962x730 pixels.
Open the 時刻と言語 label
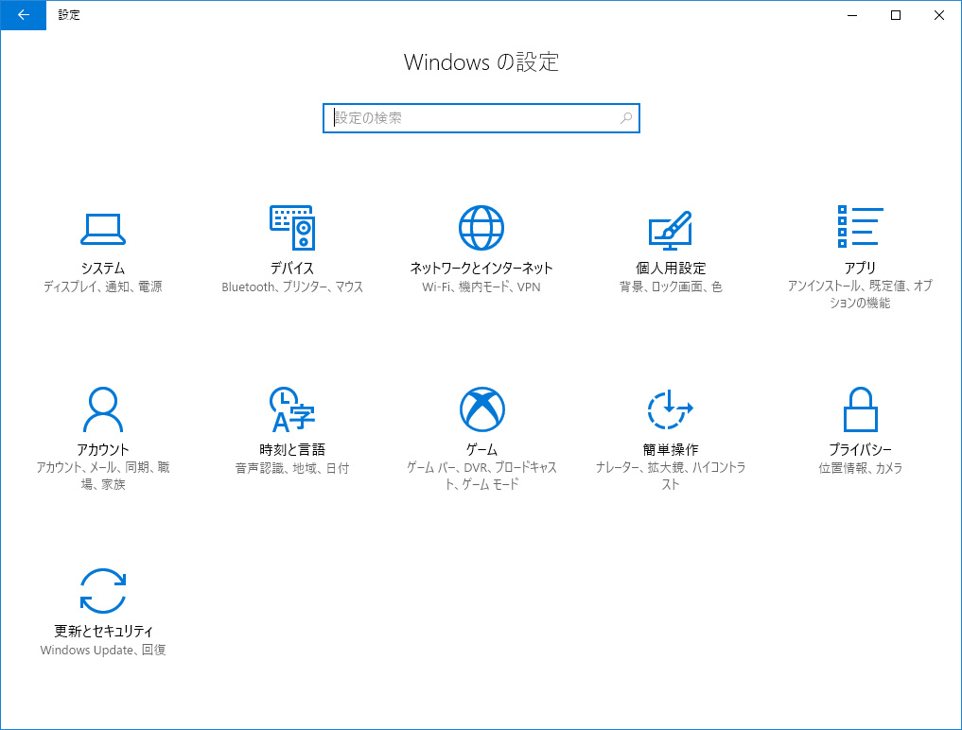click(x=292, y=450)
